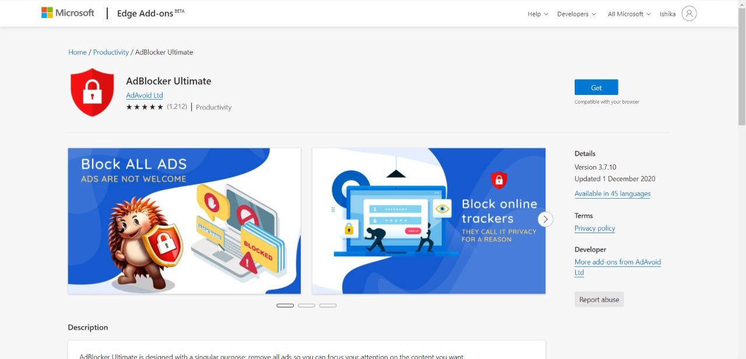Go to Home breadcrumb link
The width and height of the screenshot is (746, 359).
pos(78,52)
